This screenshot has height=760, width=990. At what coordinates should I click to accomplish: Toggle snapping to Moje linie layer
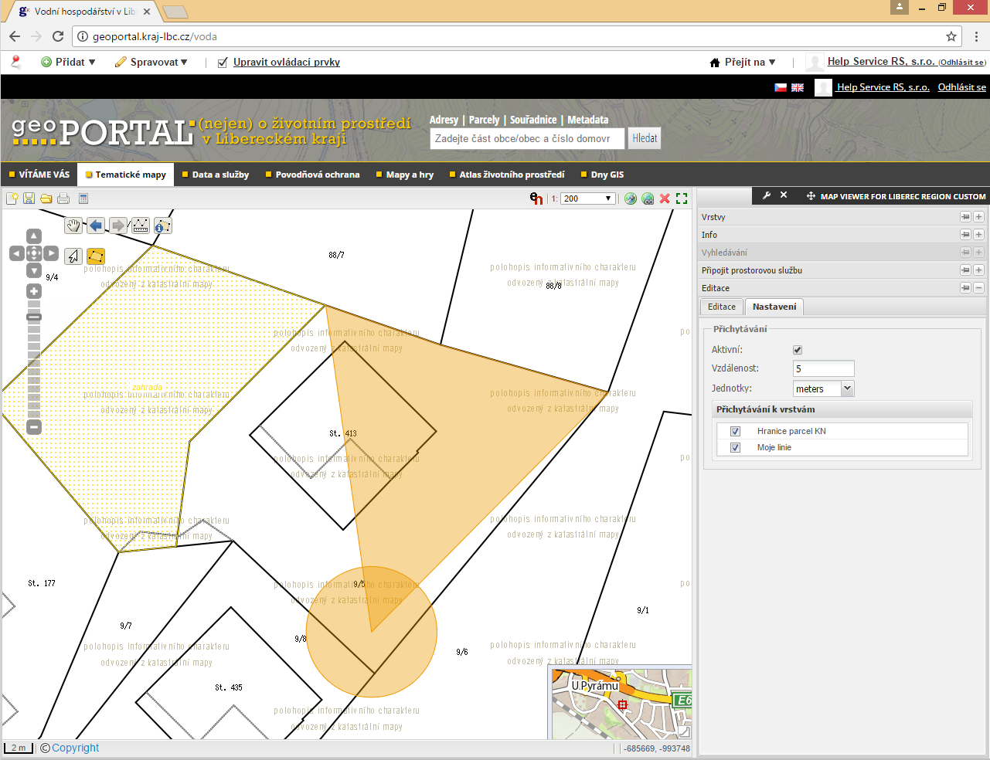point(736,448)
